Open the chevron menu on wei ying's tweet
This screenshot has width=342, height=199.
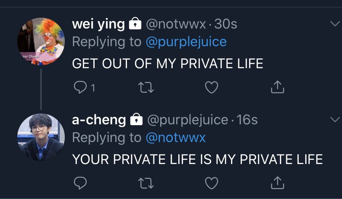click(x=335, y=24)
